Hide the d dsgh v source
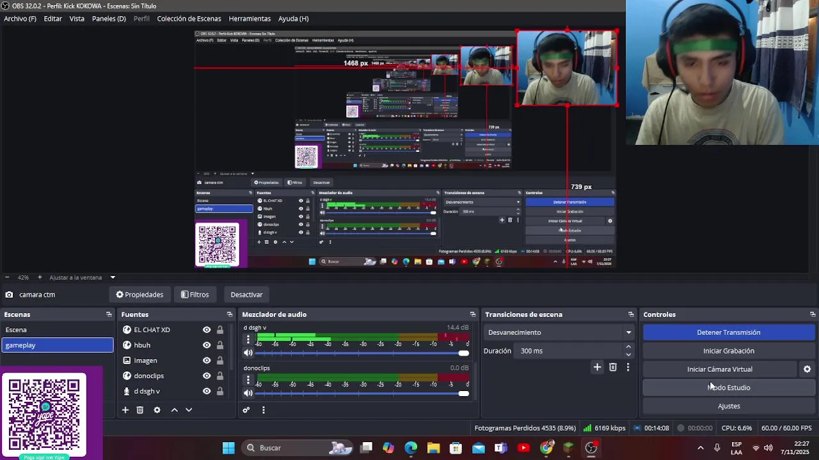 pyautogui.click(x=207, y=391)
